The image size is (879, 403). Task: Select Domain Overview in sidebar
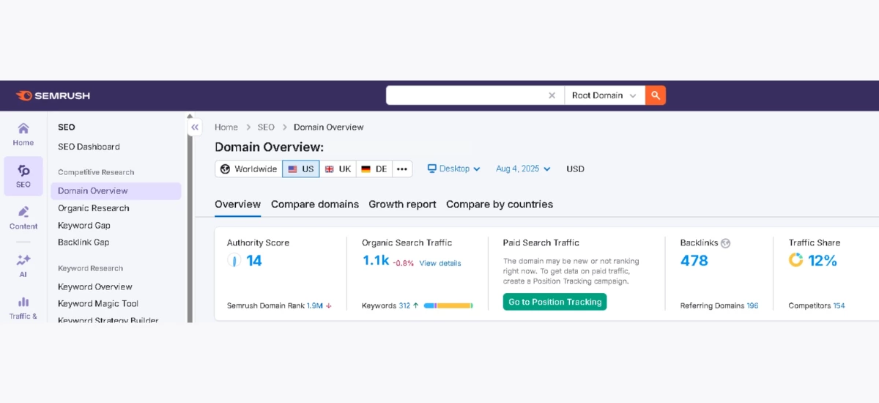(116, 191)
